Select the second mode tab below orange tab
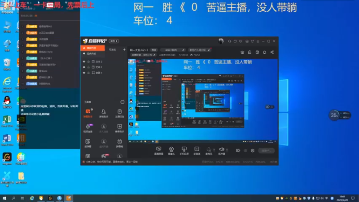 pyautogui.click(x=93, y=53)
